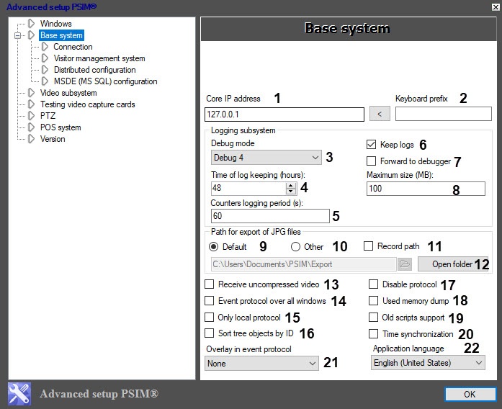Screen dimensions: 502x409
Task: Enable Old scripts support checkbox
Action: (x=373, y=317)
